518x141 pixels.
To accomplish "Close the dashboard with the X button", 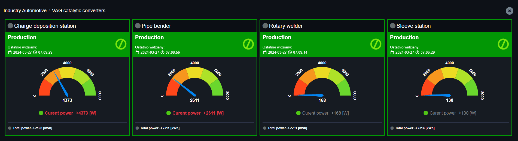I will pyautogui.click(x=509, y=11).
